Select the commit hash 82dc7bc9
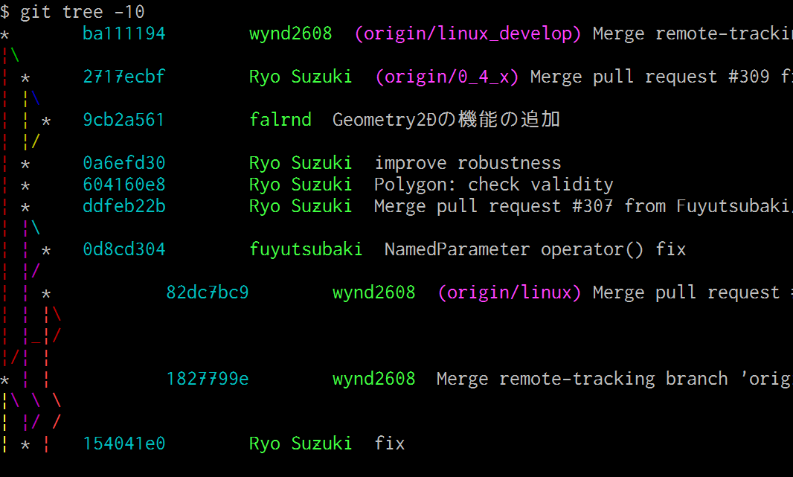 pyautogui.click(x=207, y=292)
